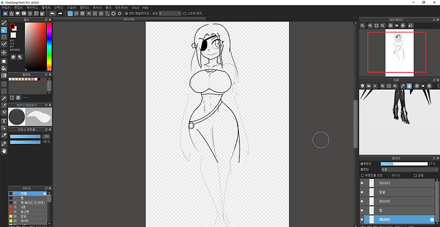Select the brush with size 10
440x227 pixels.
coord(28,203)
